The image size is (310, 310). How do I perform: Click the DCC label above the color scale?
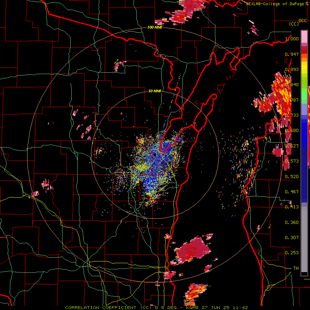click(303, 21)
